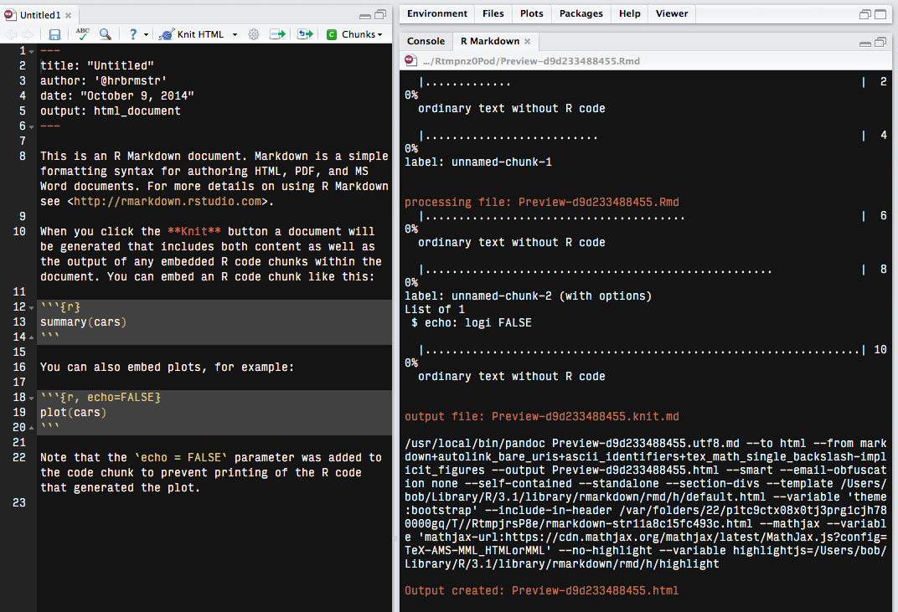Minimize the Console pane
The image size is (898, 612).
click(x=865, y=43)
